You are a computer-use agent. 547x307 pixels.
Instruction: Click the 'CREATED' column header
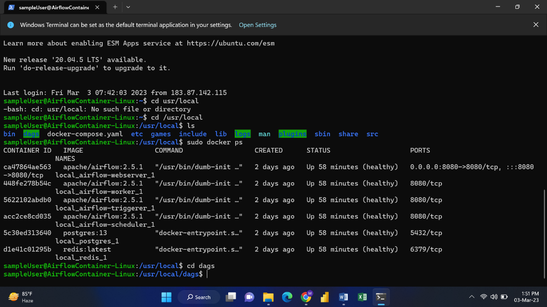coord(268,150)
